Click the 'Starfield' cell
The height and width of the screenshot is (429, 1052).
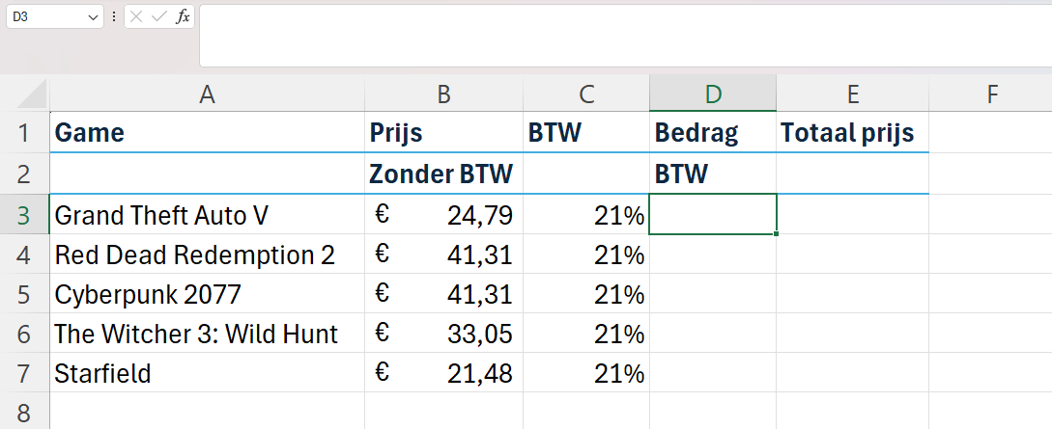[208, 373]
